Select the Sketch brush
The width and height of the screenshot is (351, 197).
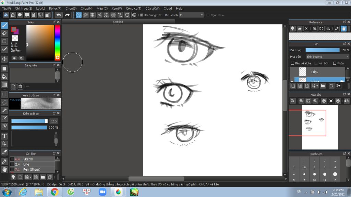tap(32, 159)
